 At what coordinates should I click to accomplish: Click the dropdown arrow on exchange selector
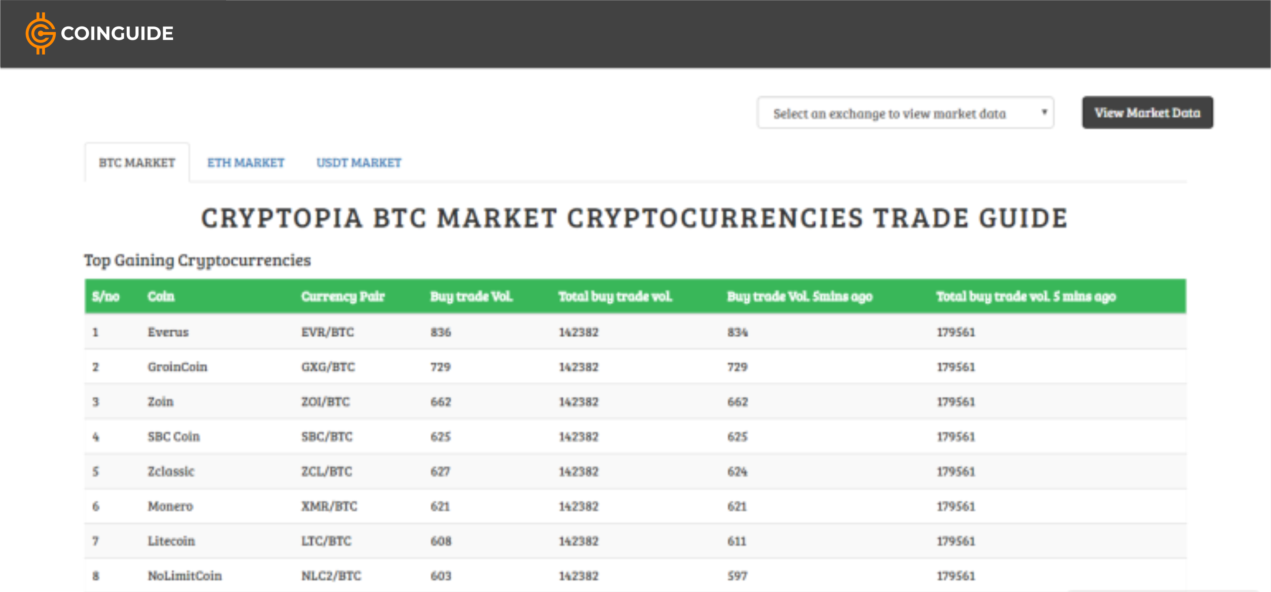(1044, 112)
